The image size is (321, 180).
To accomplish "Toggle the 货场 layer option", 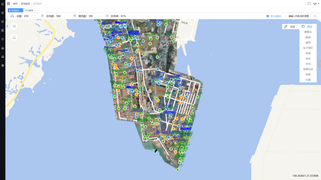I will pyautogui.click(x=308, y=64).
